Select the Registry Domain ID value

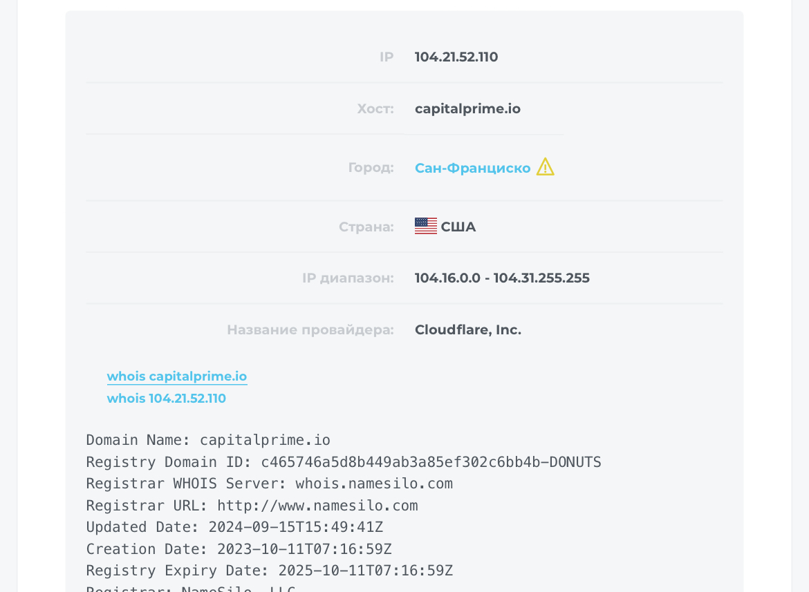point(342,461)
